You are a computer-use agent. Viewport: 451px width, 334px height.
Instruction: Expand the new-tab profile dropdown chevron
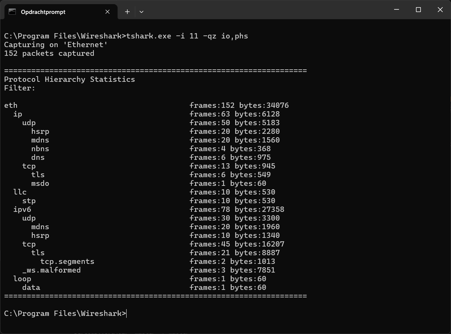[x=141, y=12]
